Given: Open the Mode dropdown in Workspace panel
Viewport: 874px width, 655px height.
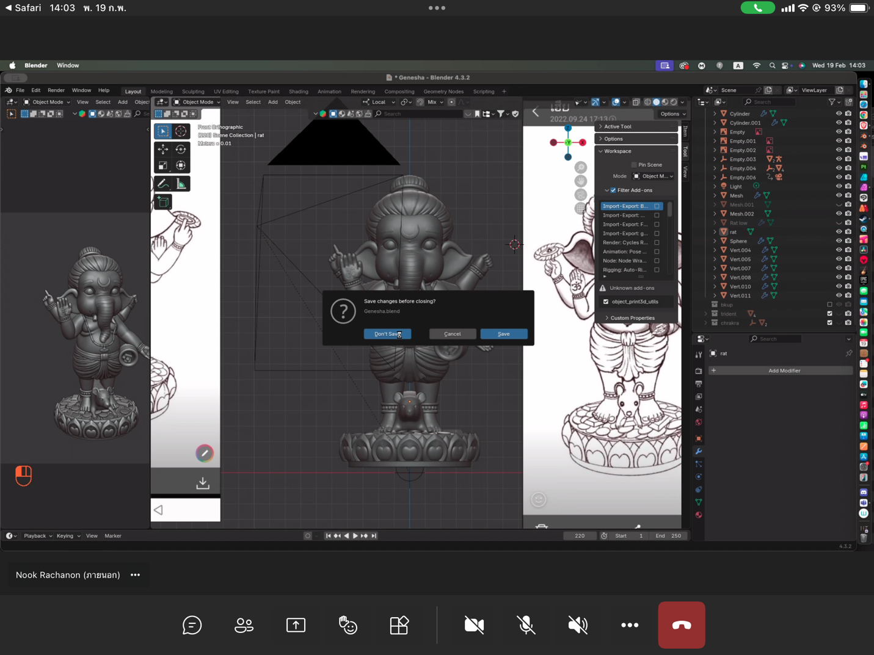Looking at the screenshot, I should pyautogui.click(x=653, y=176).
